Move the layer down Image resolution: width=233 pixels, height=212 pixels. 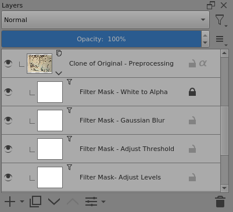[x=54, y=202]
